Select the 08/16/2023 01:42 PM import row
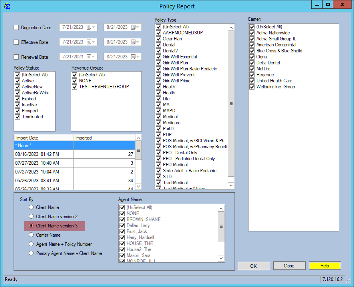354x287 pixels. pyautogui.click(x=44, y=154)
